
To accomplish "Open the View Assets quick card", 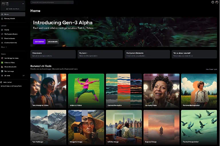I will 53,54.
